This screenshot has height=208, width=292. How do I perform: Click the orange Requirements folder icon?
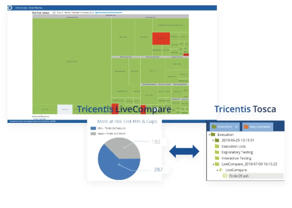(x=246, y=127)
